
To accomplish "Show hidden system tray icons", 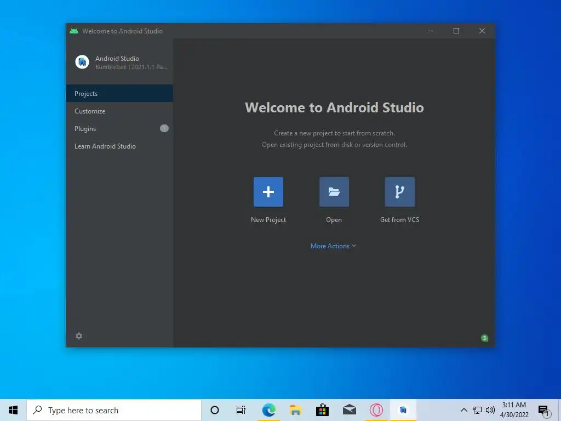I will tap(463, 410).
